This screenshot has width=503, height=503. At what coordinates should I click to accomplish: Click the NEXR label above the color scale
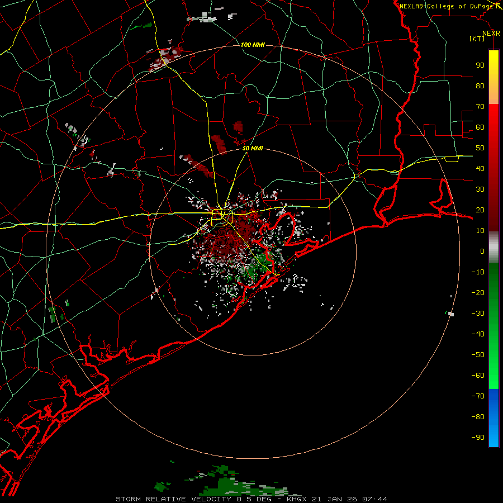coord(491,34)
